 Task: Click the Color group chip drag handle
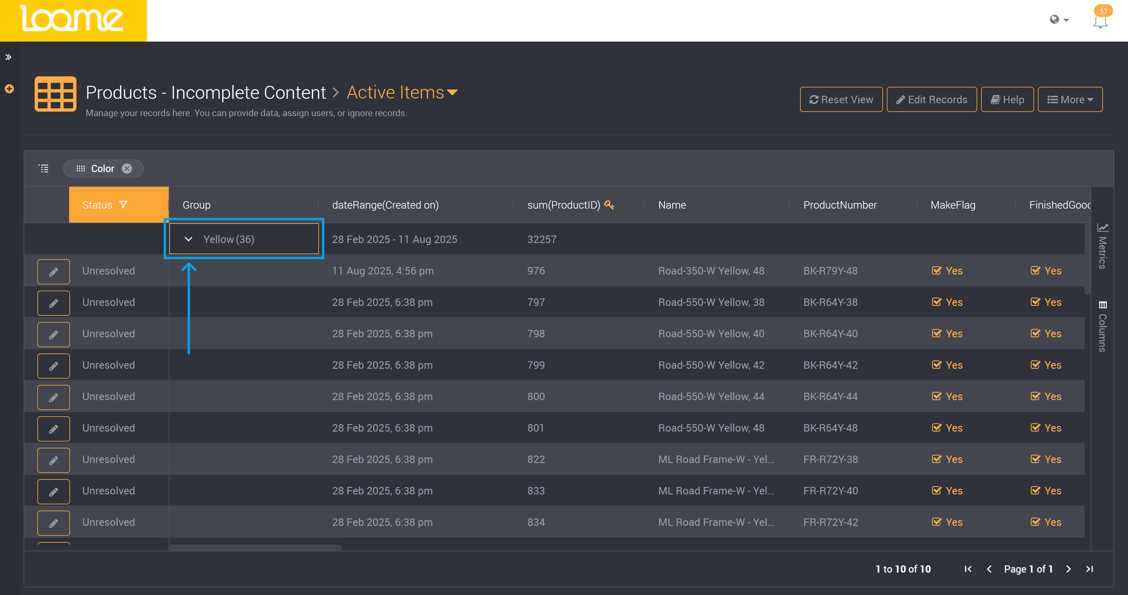pos(80,169)
